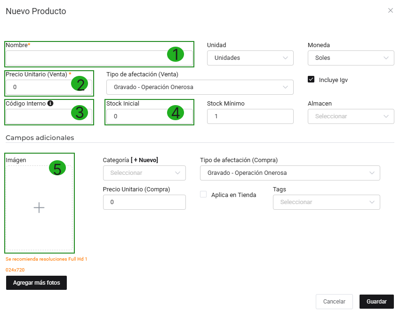Expand Tipo de afectación (Compra) dropdown

pos(289,173)
